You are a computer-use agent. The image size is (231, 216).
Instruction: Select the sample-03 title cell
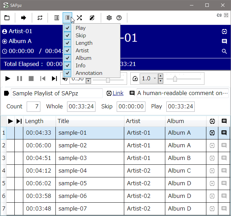[x=90, y=158]
